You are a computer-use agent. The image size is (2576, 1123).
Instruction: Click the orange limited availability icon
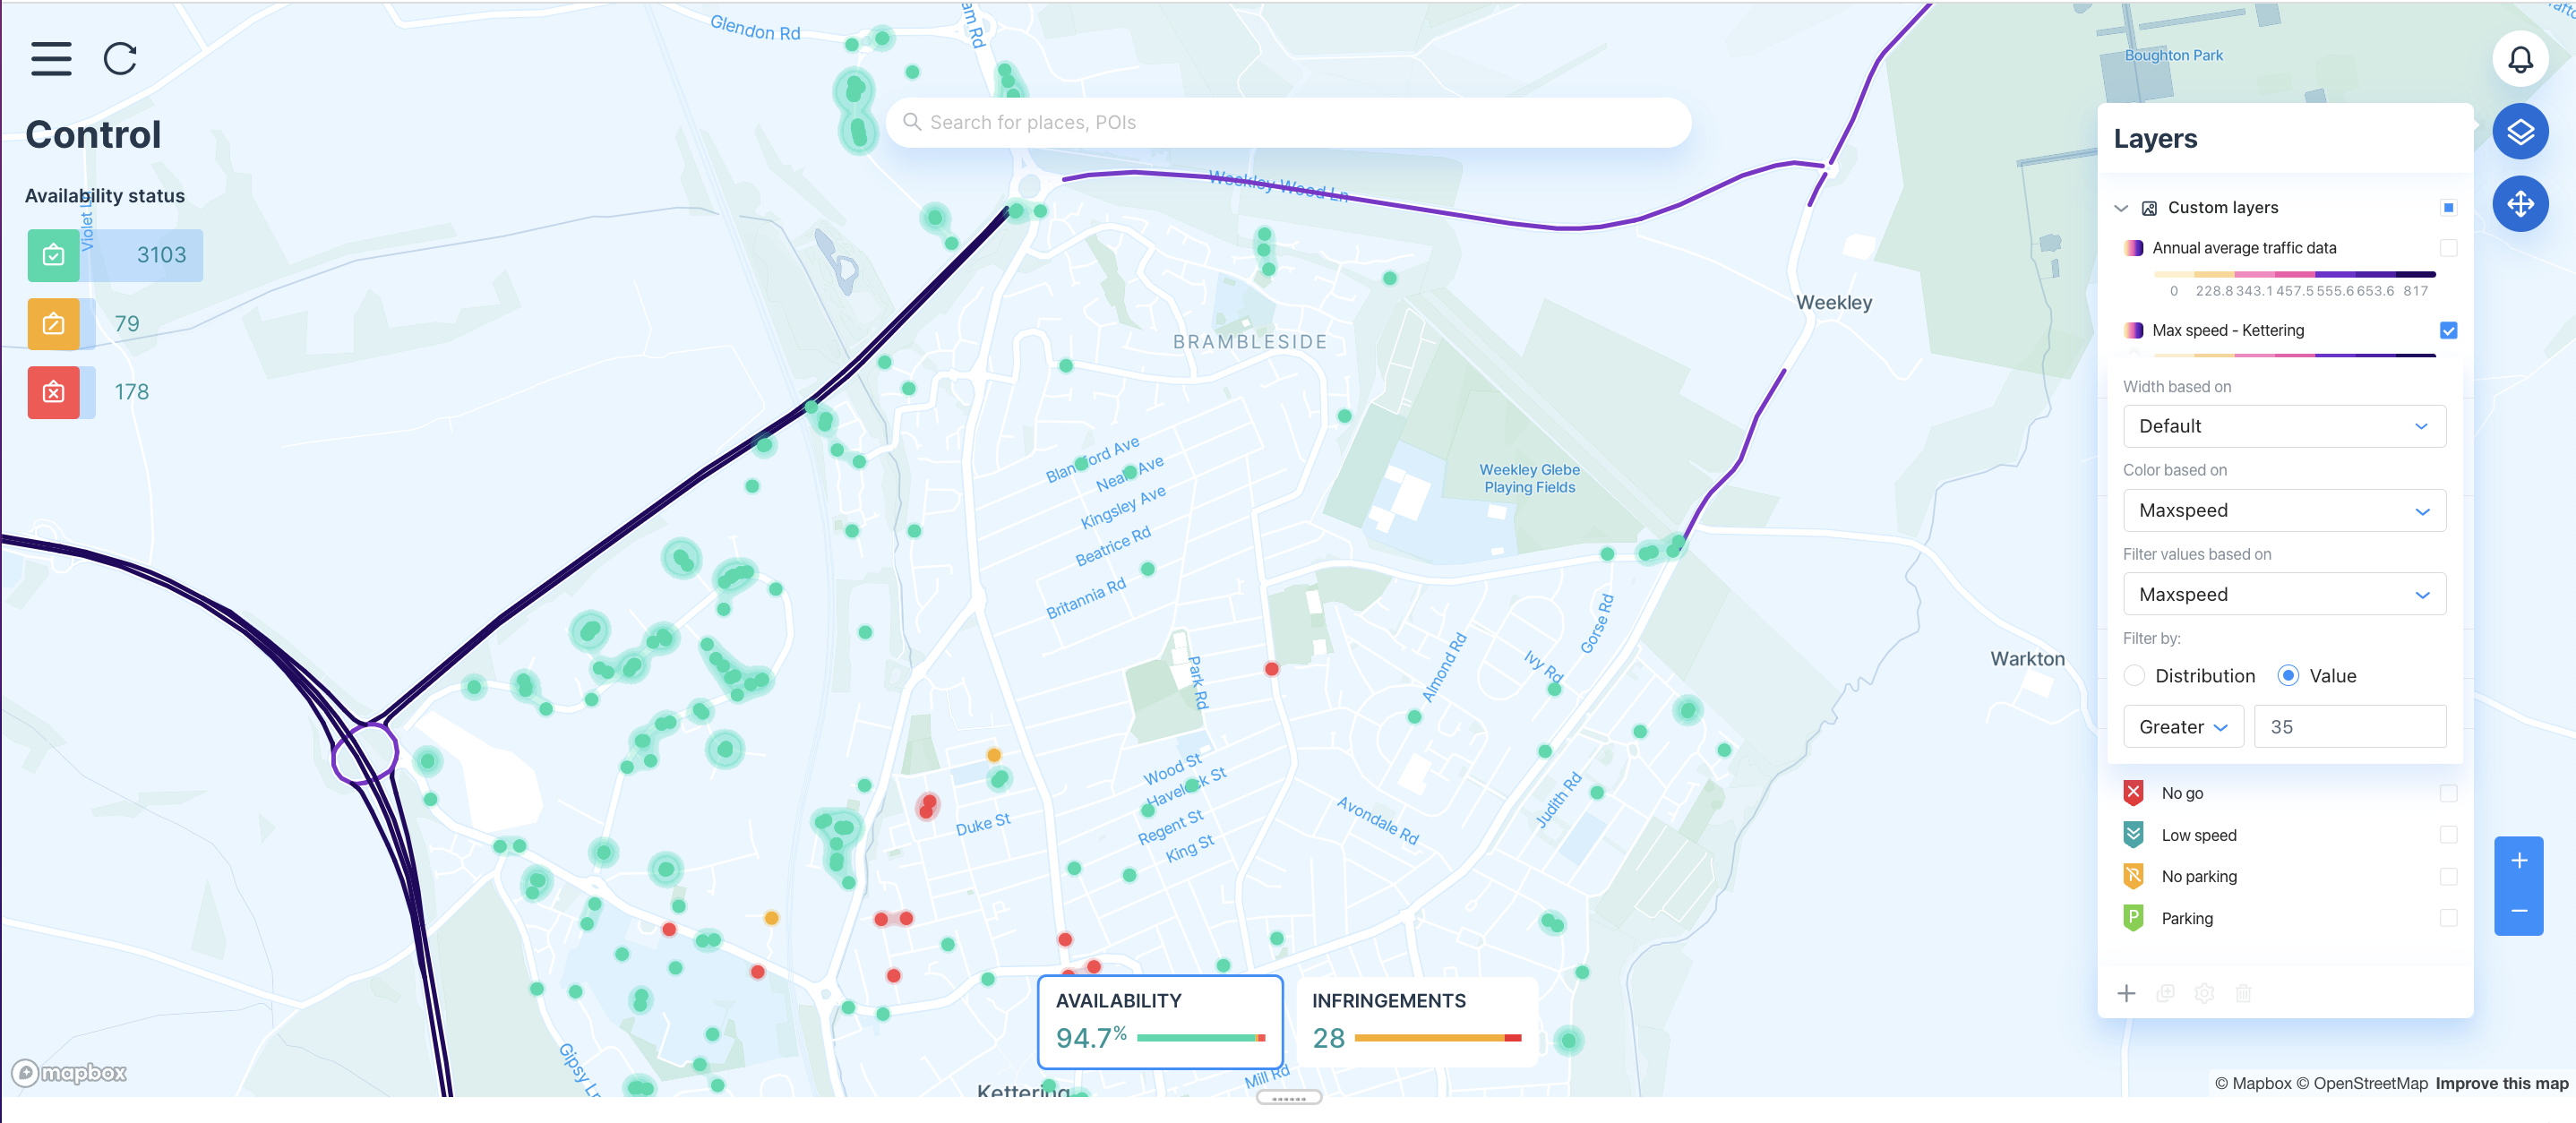54,324
